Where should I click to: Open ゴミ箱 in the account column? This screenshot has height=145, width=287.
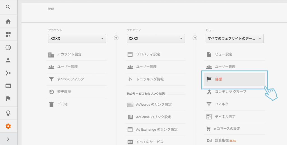pos(62,104)
